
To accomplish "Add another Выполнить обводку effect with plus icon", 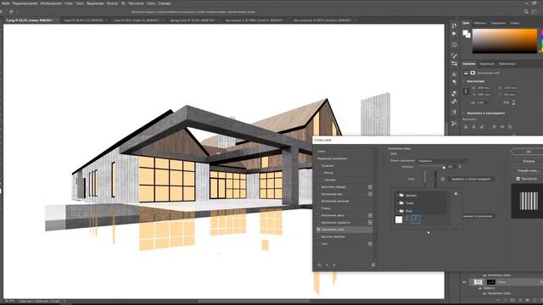I will point(370,186).
